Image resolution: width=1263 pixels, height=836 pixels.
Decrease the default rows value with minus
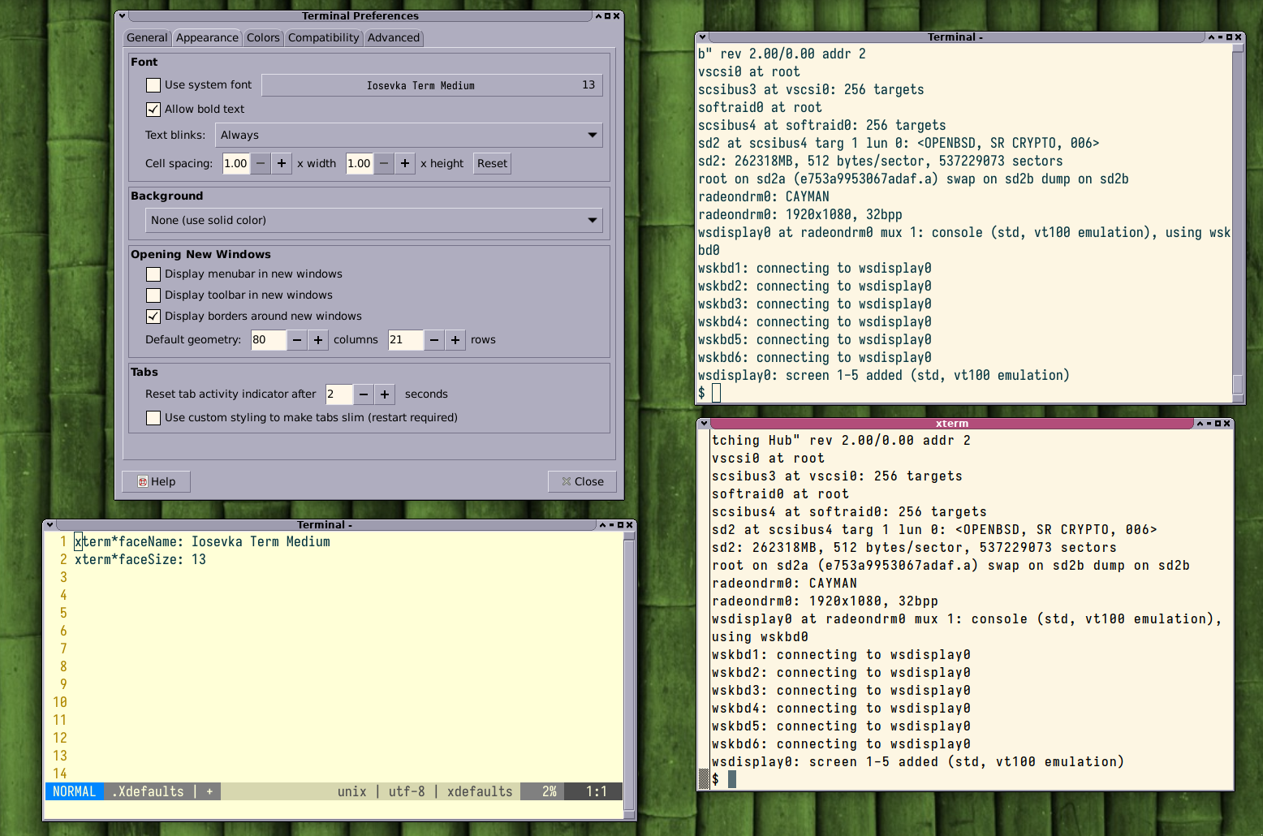coord(433,340)
